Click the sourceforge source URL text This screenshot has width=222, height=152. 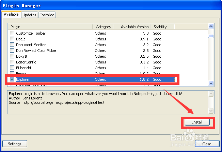pyautogui.click(x=63, y=102)
